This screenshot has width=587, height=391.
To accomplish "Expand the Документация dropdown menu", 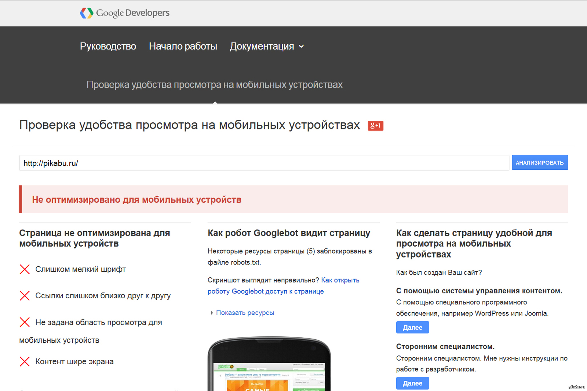I will tap(267, 47).
